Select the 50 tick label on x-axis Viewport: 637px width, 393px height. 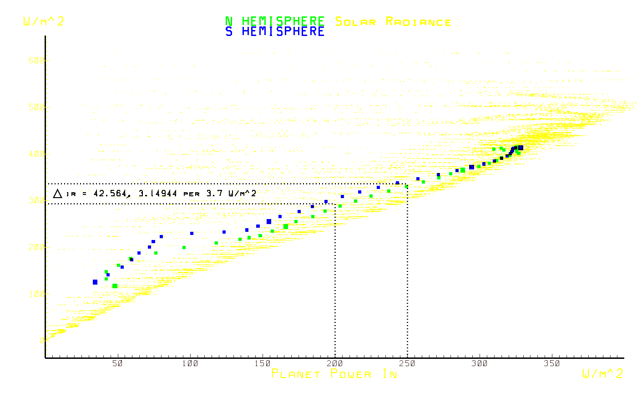[117, 363]
